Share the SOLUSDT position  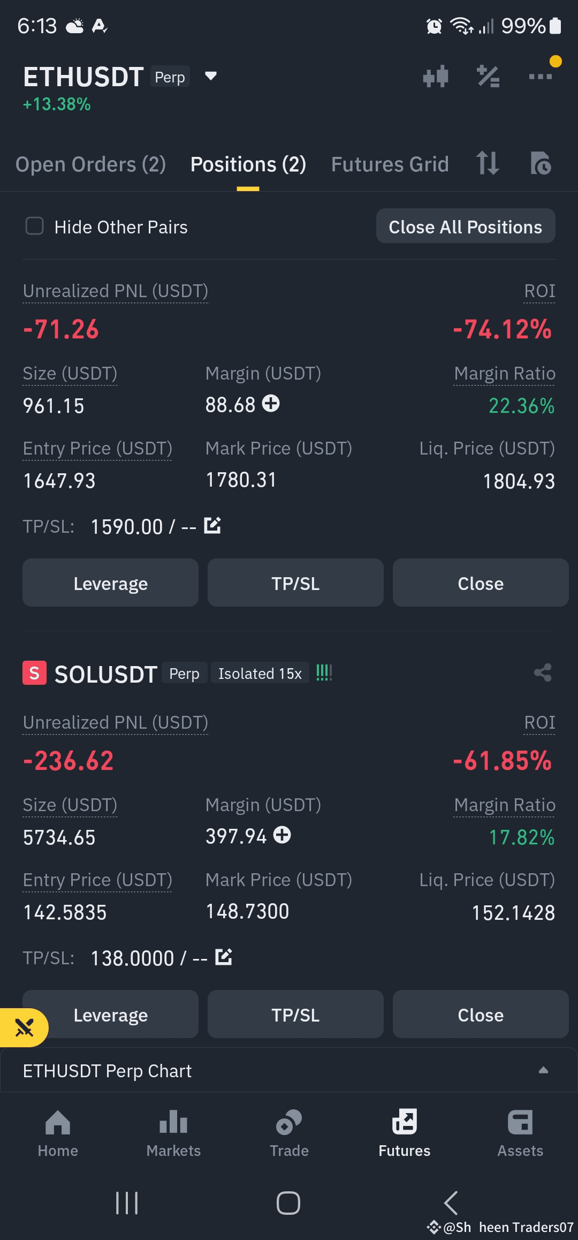[x=543, y=672]
